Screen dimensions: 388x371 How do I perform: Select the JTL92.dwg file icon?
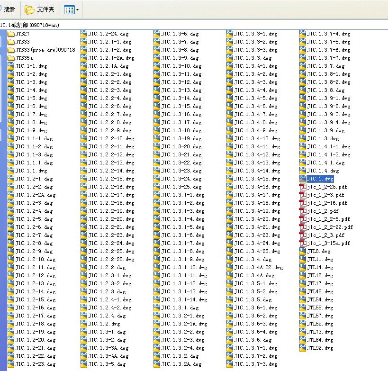[303, 348]
